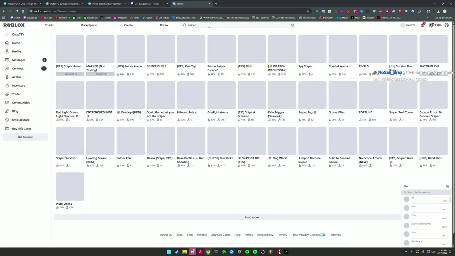Open the Your Privacy Choices footer link
The width and height of the screenshot is (455, 256).
coord(309,235)
